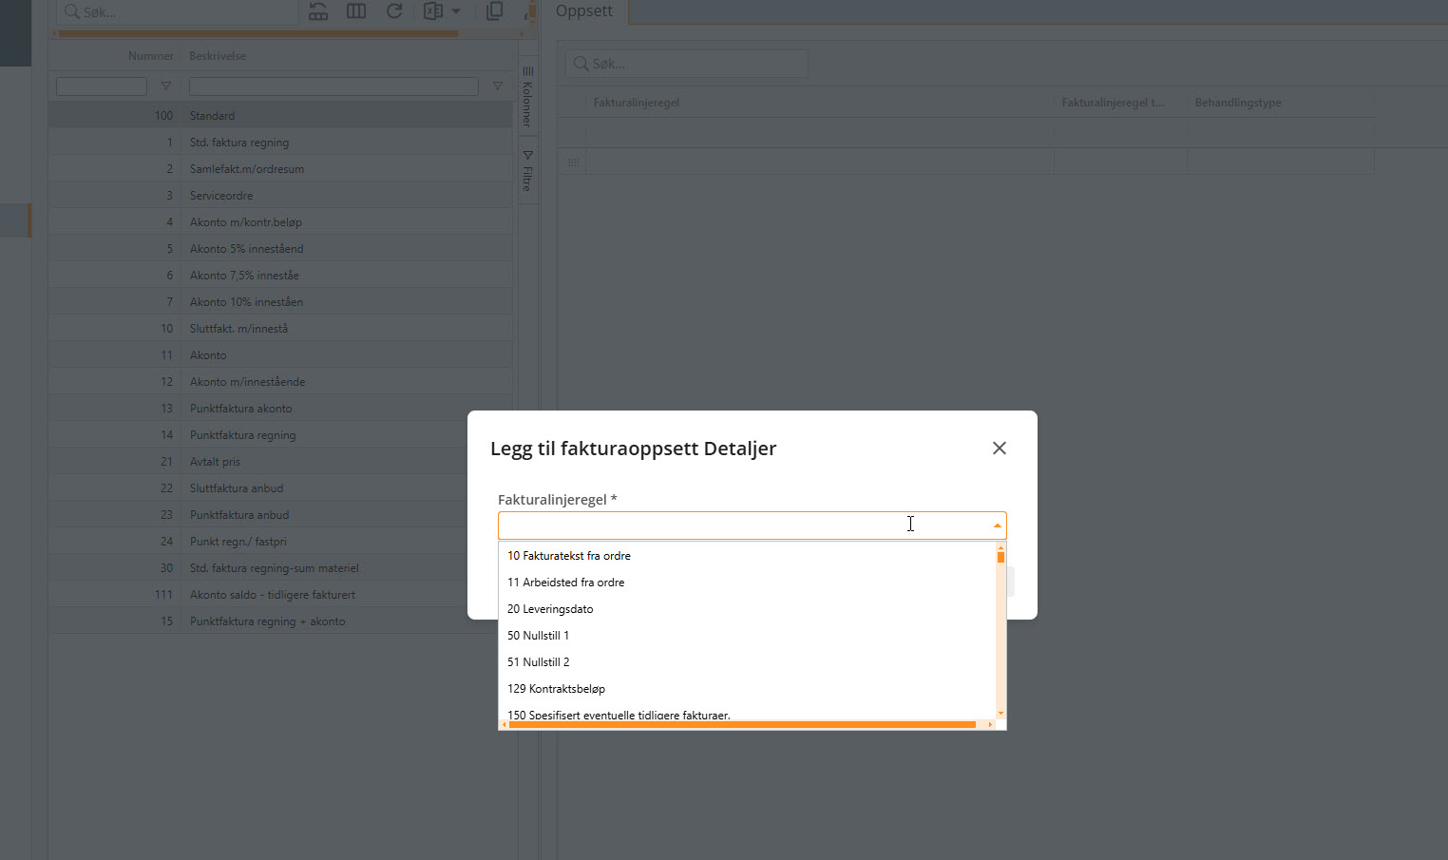Select row Akonto m/kontr.beløp
This screenshot has height=860, width=1448.
280,221
